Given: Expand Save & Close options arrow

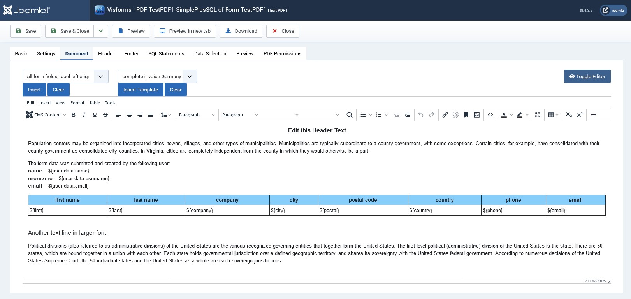Looking at the screenshot, I should [x=100, y=31].
